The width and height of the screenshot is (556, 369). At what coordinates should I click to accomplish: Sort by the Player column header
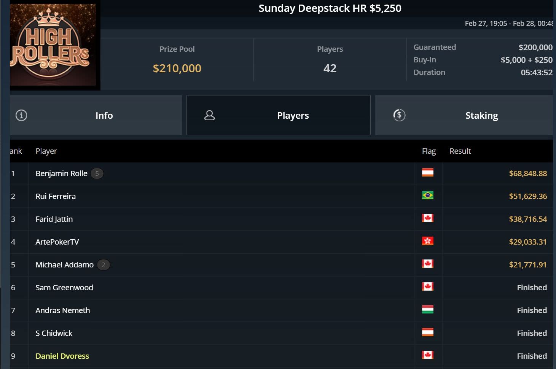(x=46, y=151)
